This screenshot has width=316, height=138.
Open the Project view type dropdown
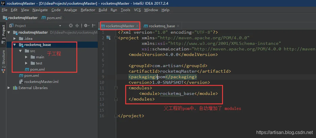tap(60, 26)
